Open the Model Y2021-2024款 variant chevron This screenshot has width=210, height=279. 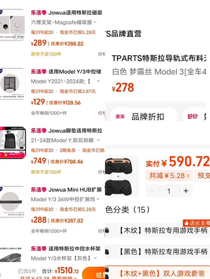pos(98,81)
